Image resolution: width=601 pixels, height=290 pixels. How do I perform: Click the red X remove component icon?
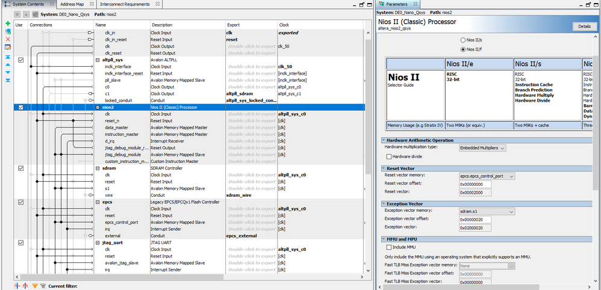pyautogui.click(x=7, y=39)
